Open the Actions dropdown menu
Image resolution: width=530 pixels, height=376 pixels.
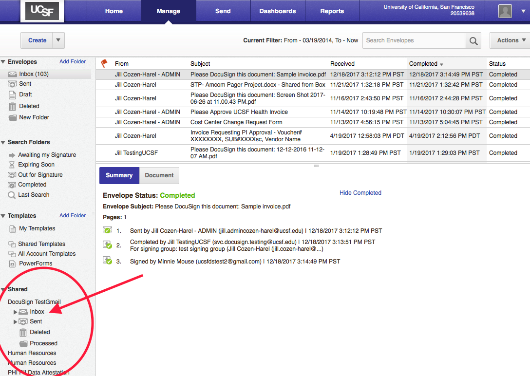[511, 40]
